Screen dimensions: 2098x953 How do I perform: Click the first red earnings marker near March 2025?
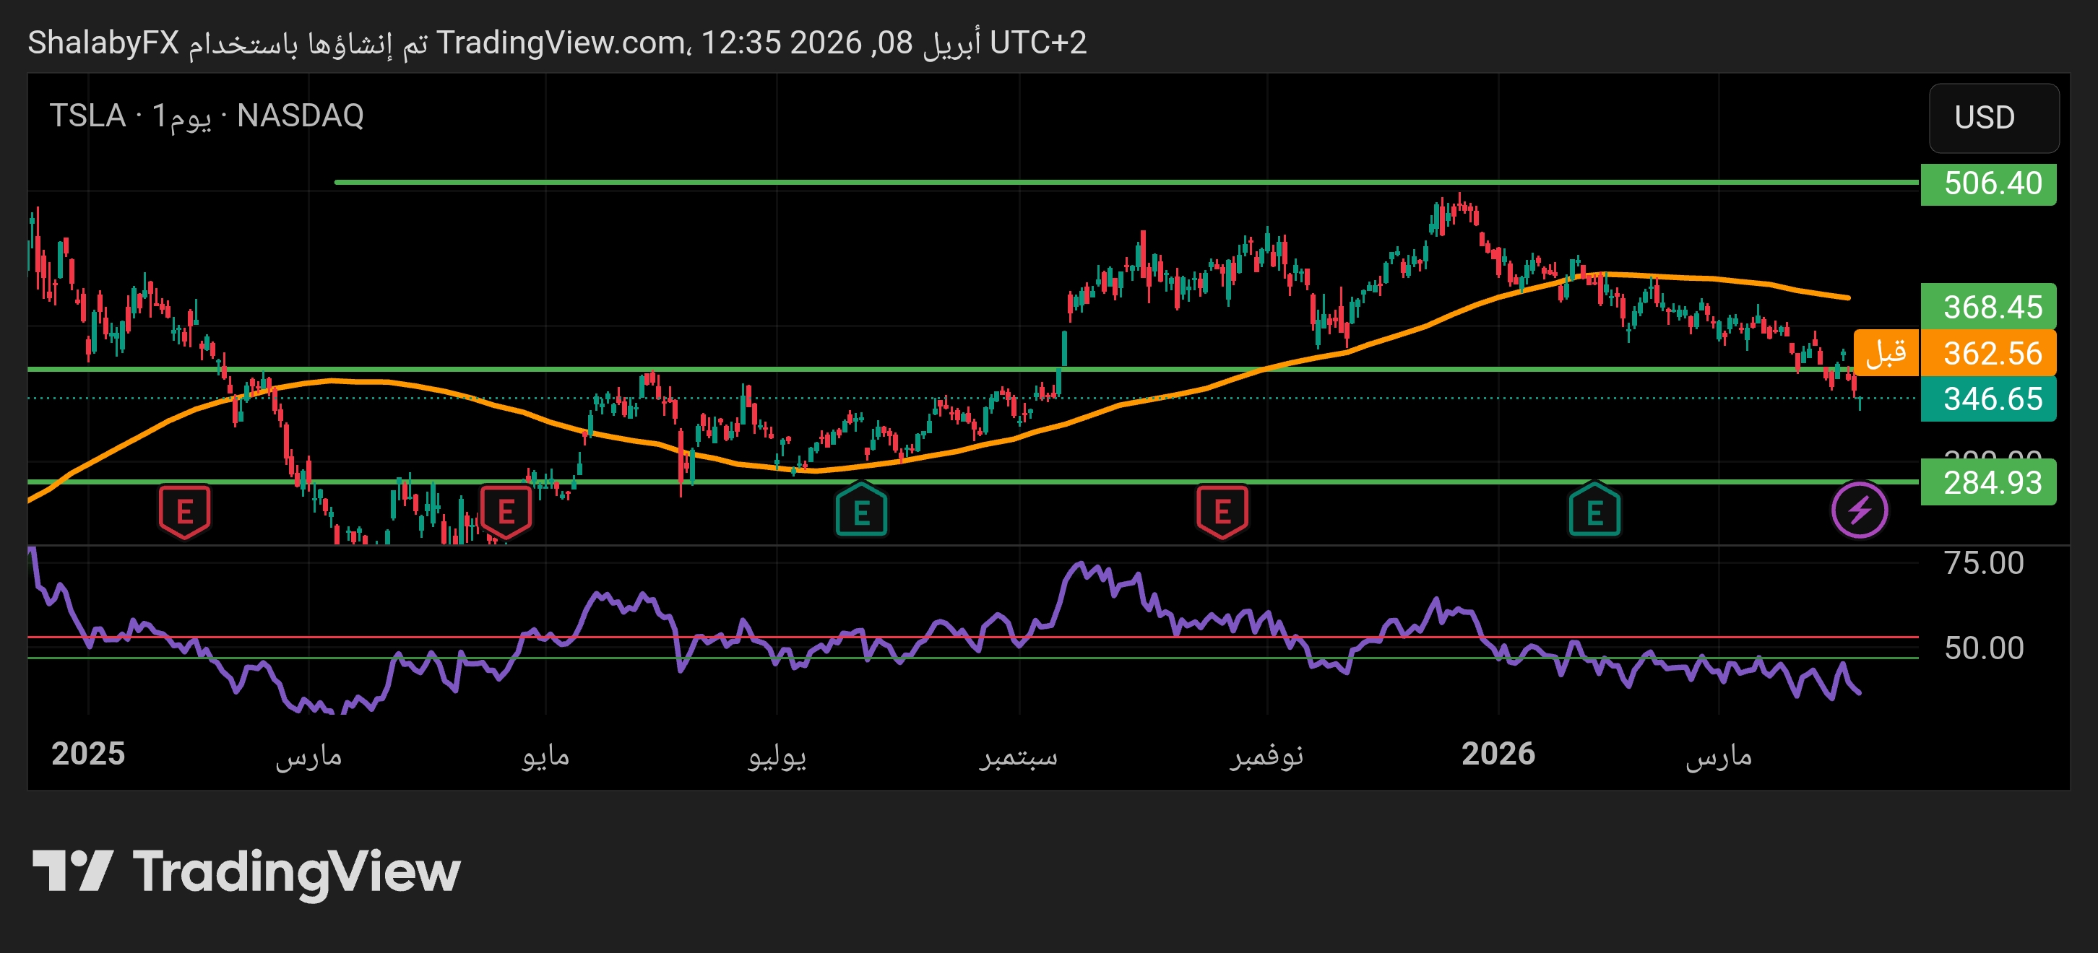click(x=184, y=511)
